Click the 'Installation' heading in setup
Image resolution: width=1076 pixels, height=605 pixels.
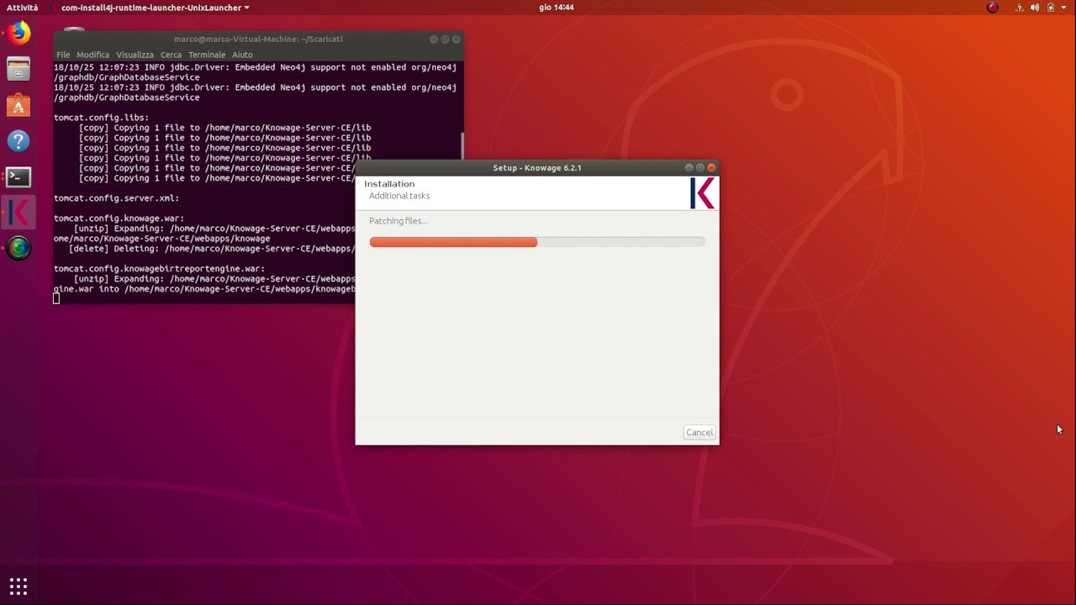coord(389,184)
